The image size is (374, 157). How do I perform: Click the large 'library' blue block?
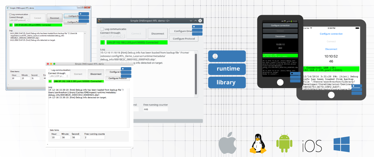pos(227,83)
